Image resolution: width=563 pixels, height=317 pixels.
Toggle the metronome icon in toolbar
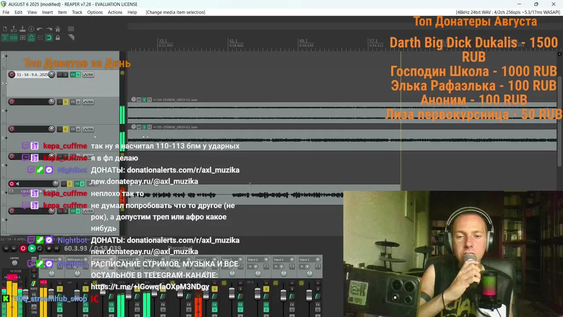click(58, 29)
